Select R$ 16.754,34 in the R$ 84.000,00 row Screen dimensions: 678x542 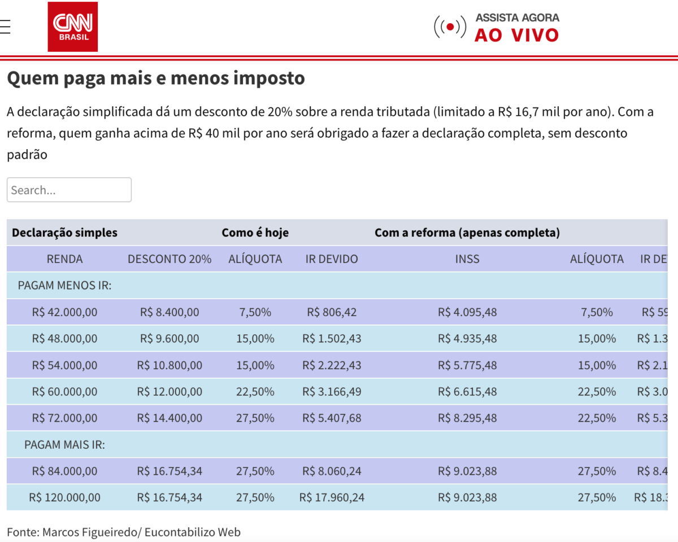coord(169,471)
